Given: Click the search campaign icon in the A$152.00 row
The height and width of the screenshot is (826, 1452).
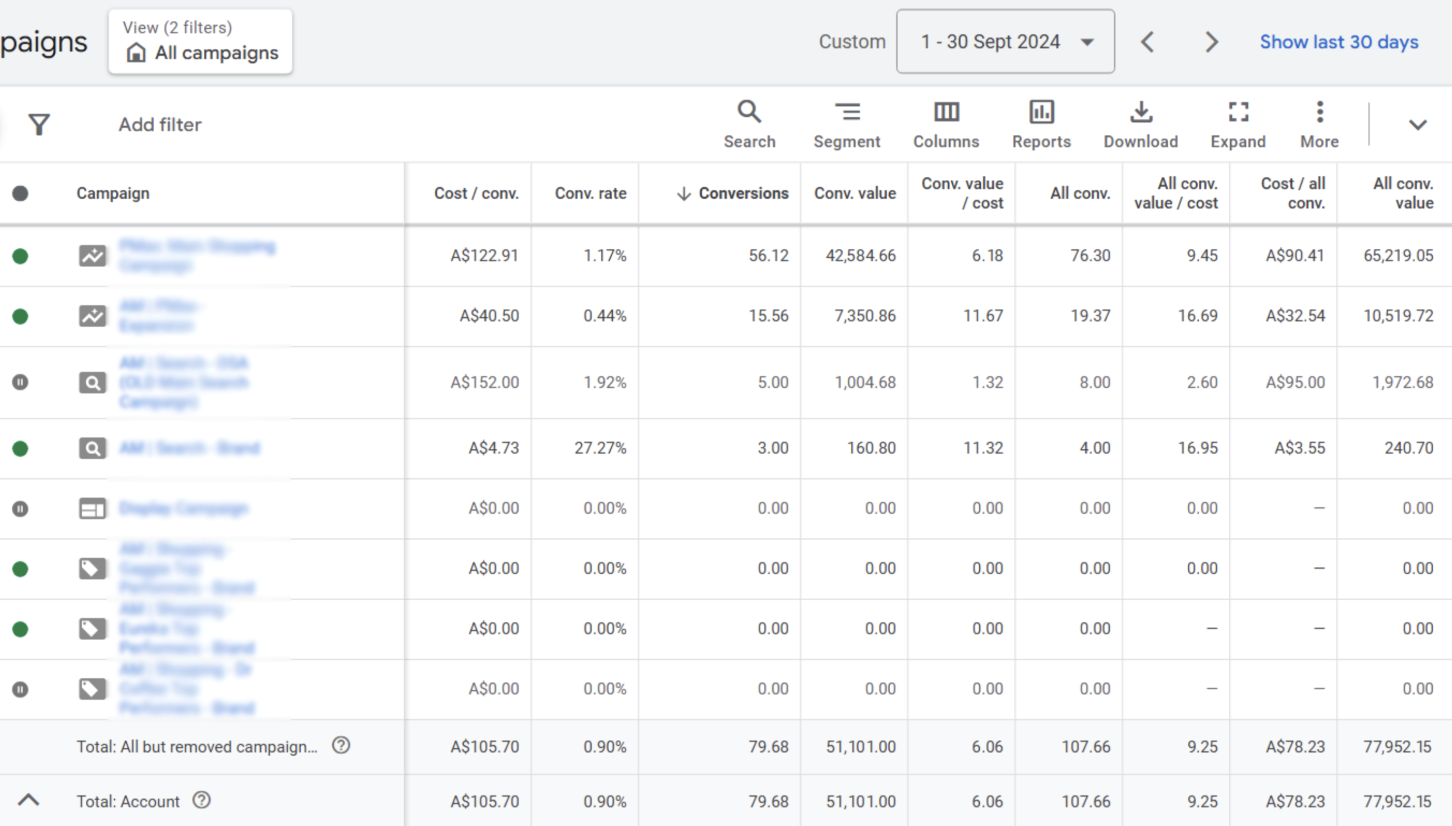Looking at the screenshot, I should point(92,383).
